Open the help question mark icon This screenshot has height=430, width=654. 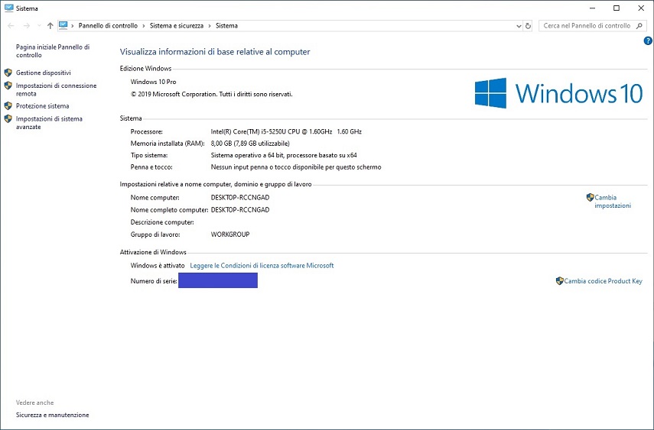click(648, 40)
